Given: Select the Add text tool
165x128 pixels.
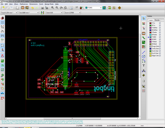Looking at the screenshot, I should [144, 65].
